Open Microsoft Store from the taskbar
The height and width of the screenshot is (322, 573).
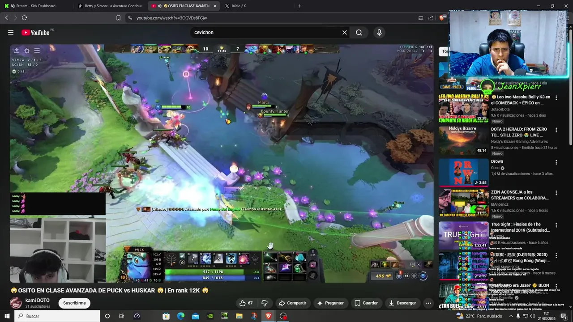pos(166,316)
